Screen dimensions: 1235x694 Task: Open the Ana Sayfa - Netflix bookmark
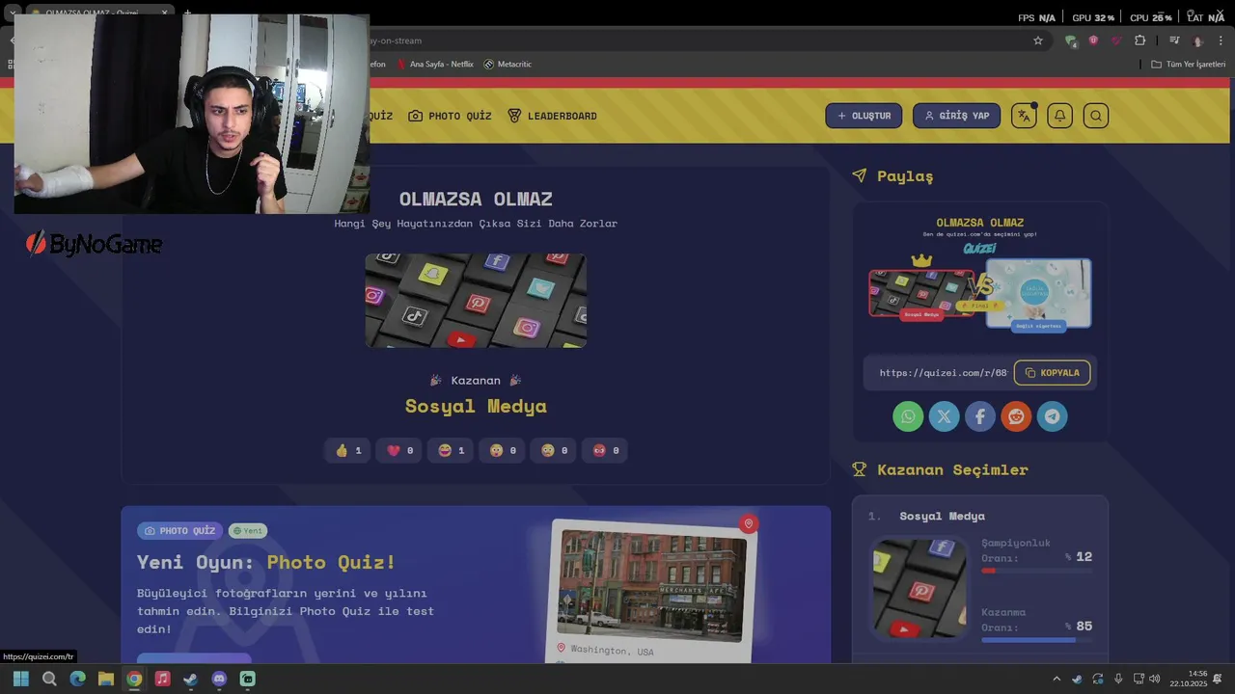[434, 64]
